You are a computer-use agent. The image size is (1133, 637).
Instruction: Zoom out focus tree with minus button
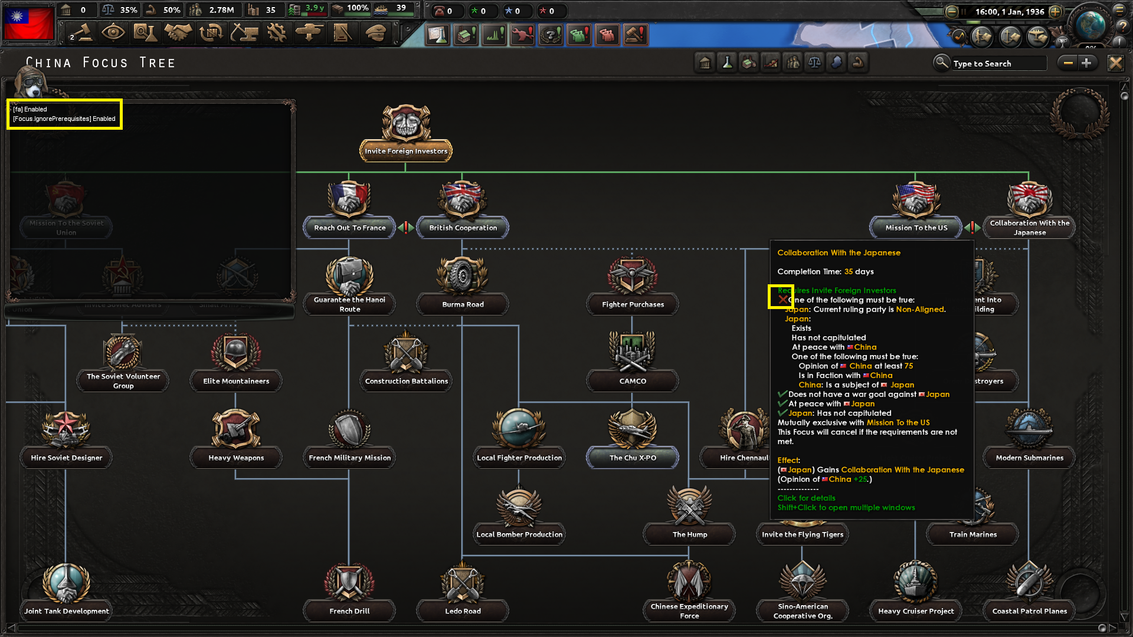1068,63
